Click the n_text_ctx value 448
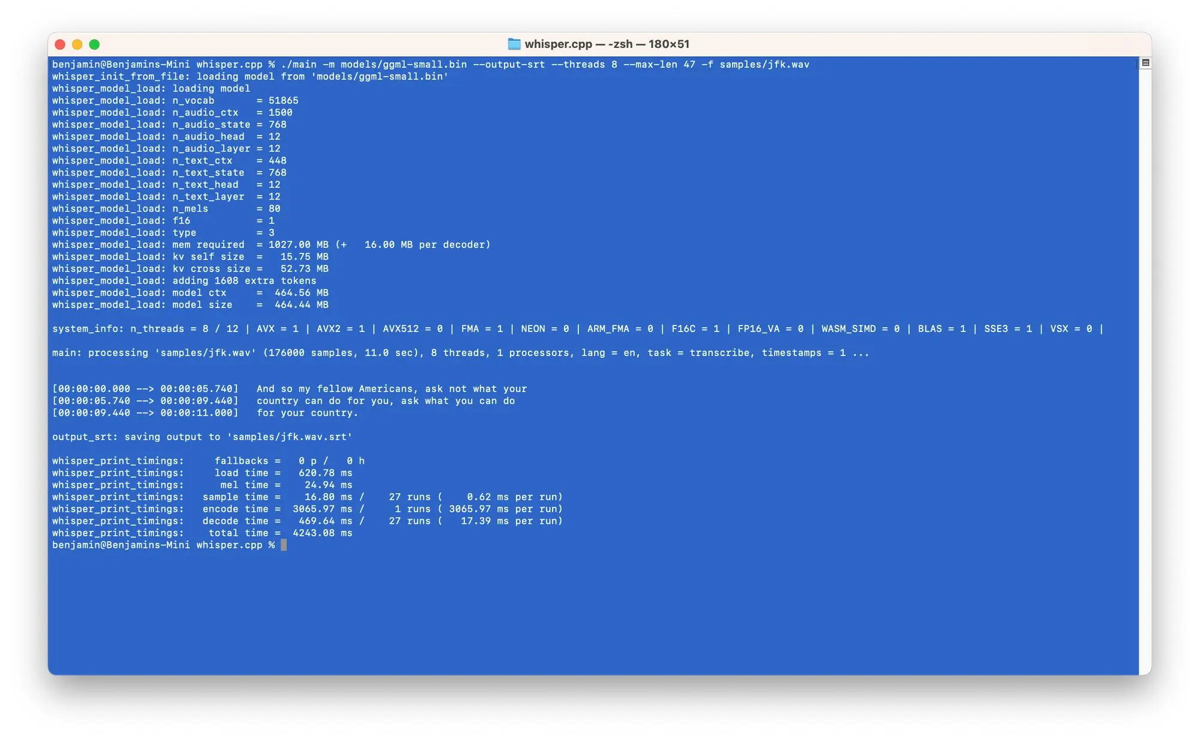 [277, 160]
